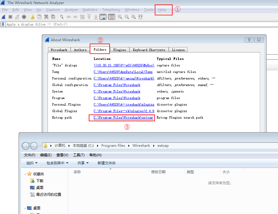Open Extcap path folder link
The width and height of the screenshot is (278, 214).
[x=123, y=117]
